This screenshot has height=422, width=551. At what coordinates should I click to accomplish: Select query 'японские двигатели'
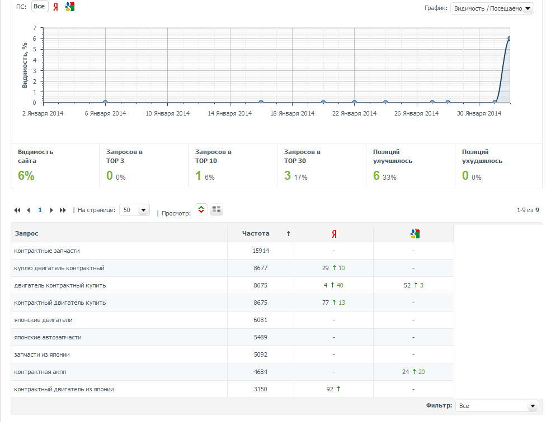43,320
